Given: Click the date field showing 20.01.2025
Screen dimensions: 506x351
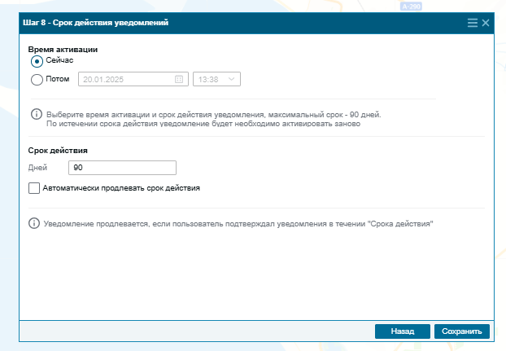Looking at the screenshot, I should [133, 79].
